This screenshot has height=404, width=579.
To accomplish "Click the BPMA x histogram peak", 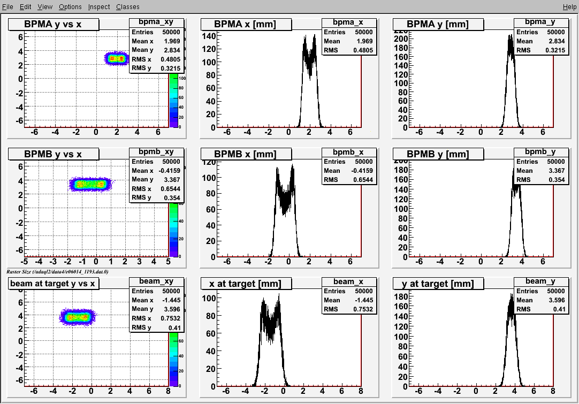I will click(309, 80).
